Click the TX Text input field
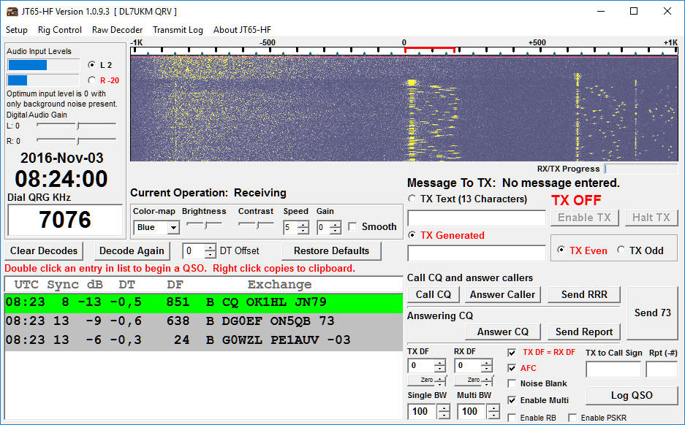Screen dimensions: 685x425 tap(477, 218)
